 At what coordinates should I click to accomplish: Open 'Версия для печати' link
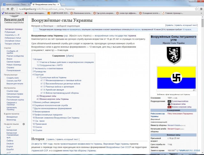coord(15,84)
